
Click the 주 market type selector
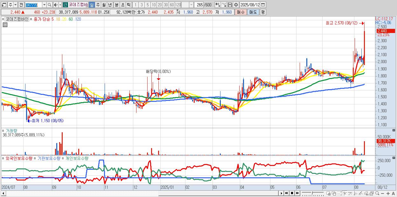10,5
